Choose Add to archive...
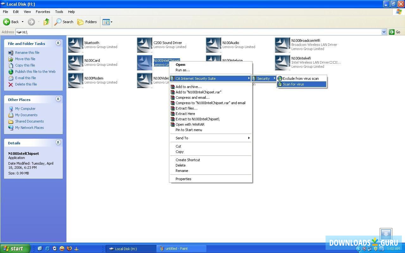This screenshot has height=253, width=405. tap(211, 87)
